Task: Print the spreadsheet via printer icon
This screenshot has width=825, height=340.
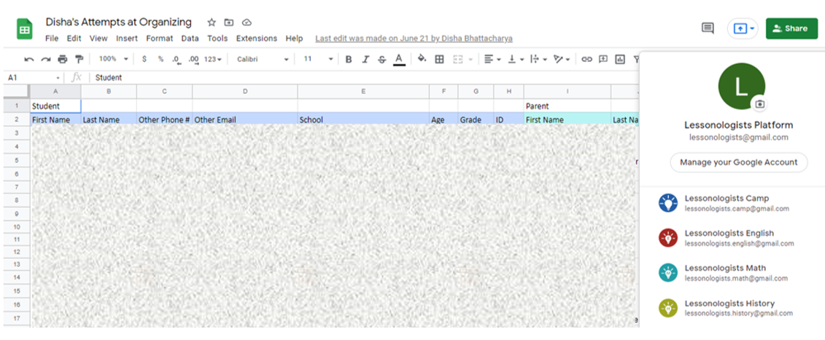Action: (x=63, y=60)
